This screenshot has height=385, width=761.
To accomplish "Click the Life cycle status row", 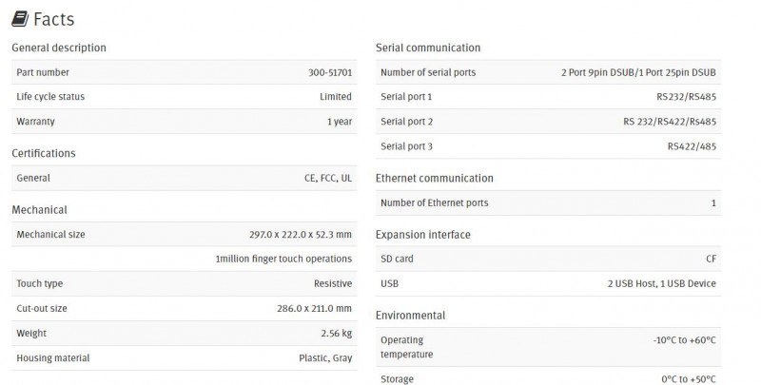I will (x=184, y=97).
